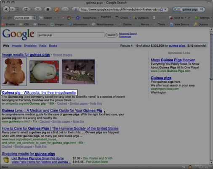The image size is (213, 169).
Task: Click the Forward arrow navigation button
Action: [x=13, y=9]
